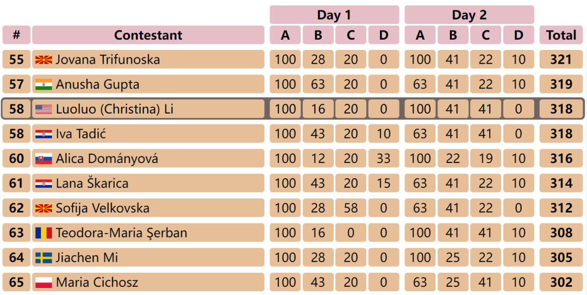Screen dimensions: 587x295
Task: Open contestant Iva Tadić's name
Action: coord(81,134)
